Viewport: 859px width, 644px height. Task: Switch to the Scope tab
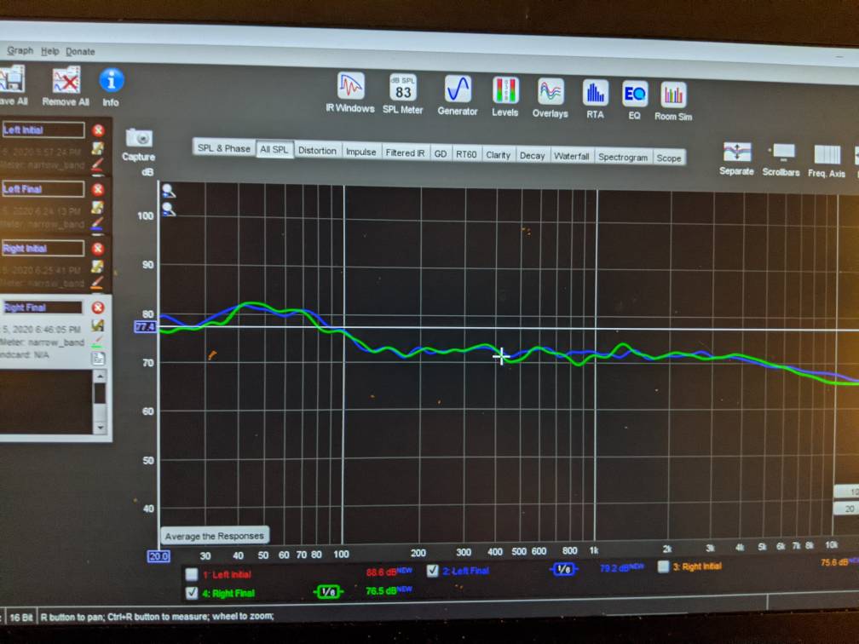[669, 158]
